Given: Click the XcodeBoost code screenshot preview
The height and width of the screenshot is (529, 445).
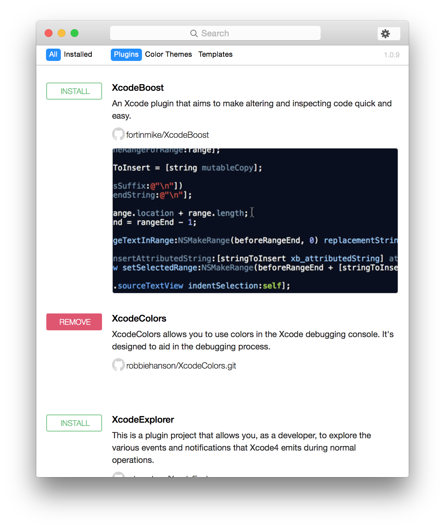Looking at the screenshot, I should pyautogui.click(x=255, y=221).
